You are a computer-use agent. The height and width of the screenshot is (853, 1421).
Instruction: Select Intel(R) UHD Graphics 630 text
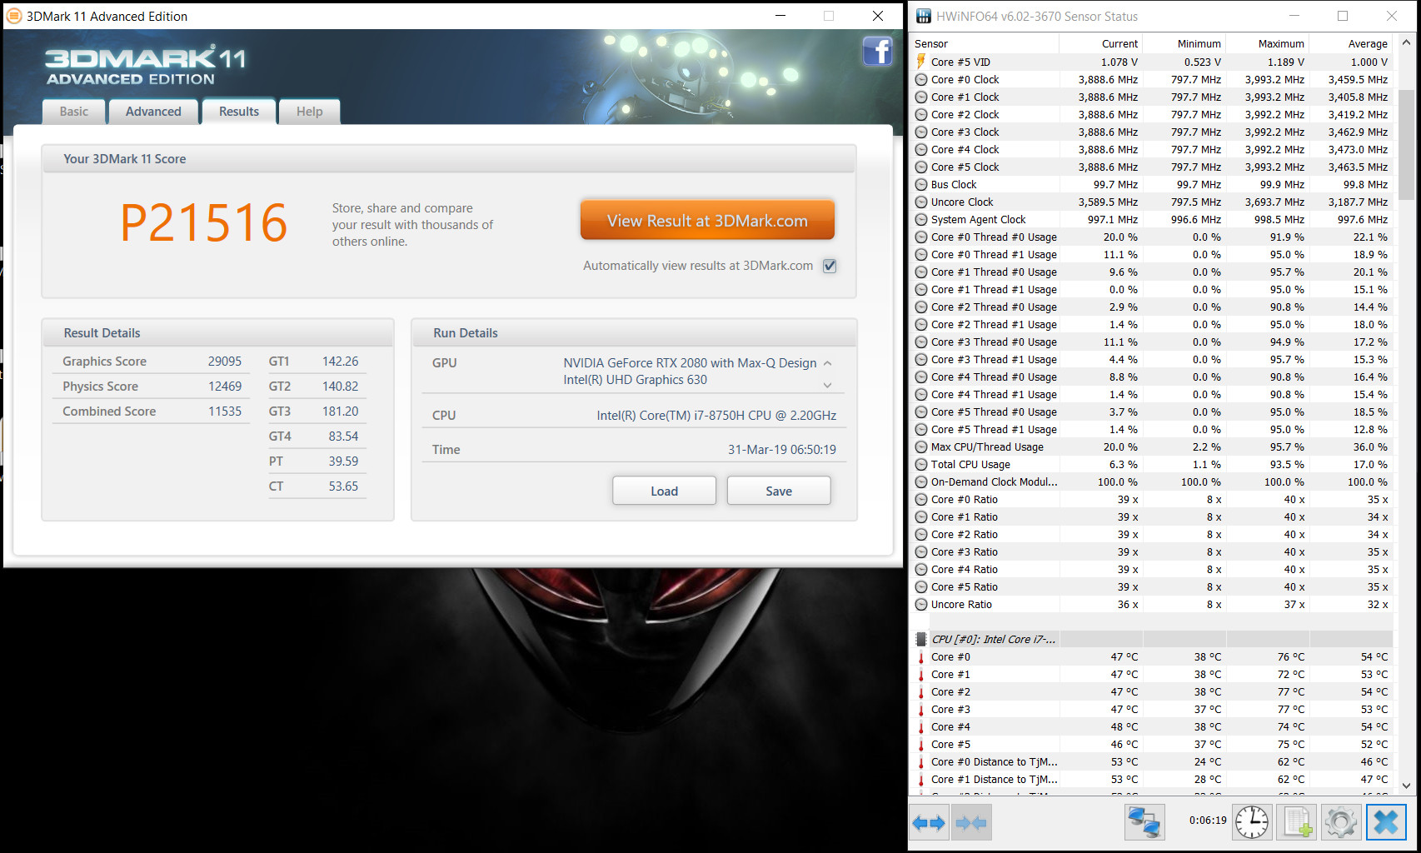pos(635,380)
